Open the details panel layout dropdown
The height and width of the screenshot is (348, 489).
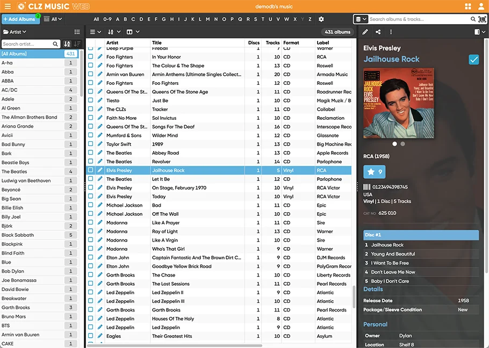tap(480, 32)
